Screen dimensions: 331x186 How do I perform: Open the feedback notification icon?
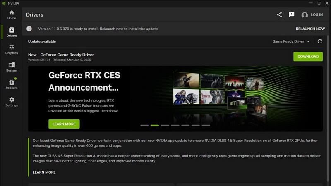[292, 14]
